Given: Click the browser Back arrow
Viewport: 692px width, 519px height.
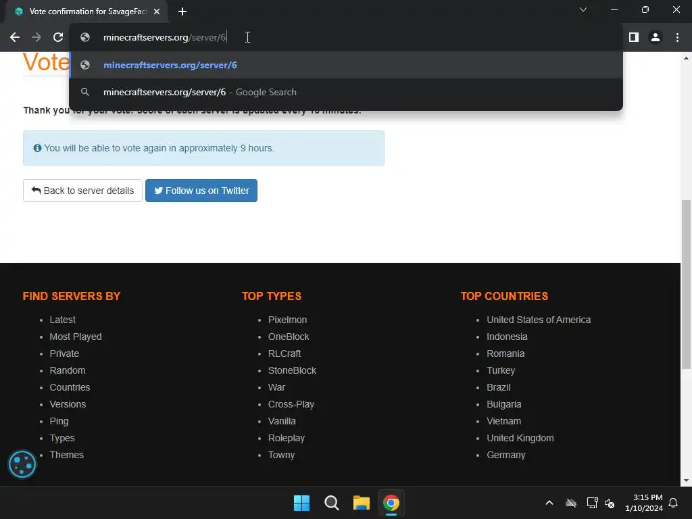Looking at the screenshot, I should pyautogui.click(x=15, y=38).
